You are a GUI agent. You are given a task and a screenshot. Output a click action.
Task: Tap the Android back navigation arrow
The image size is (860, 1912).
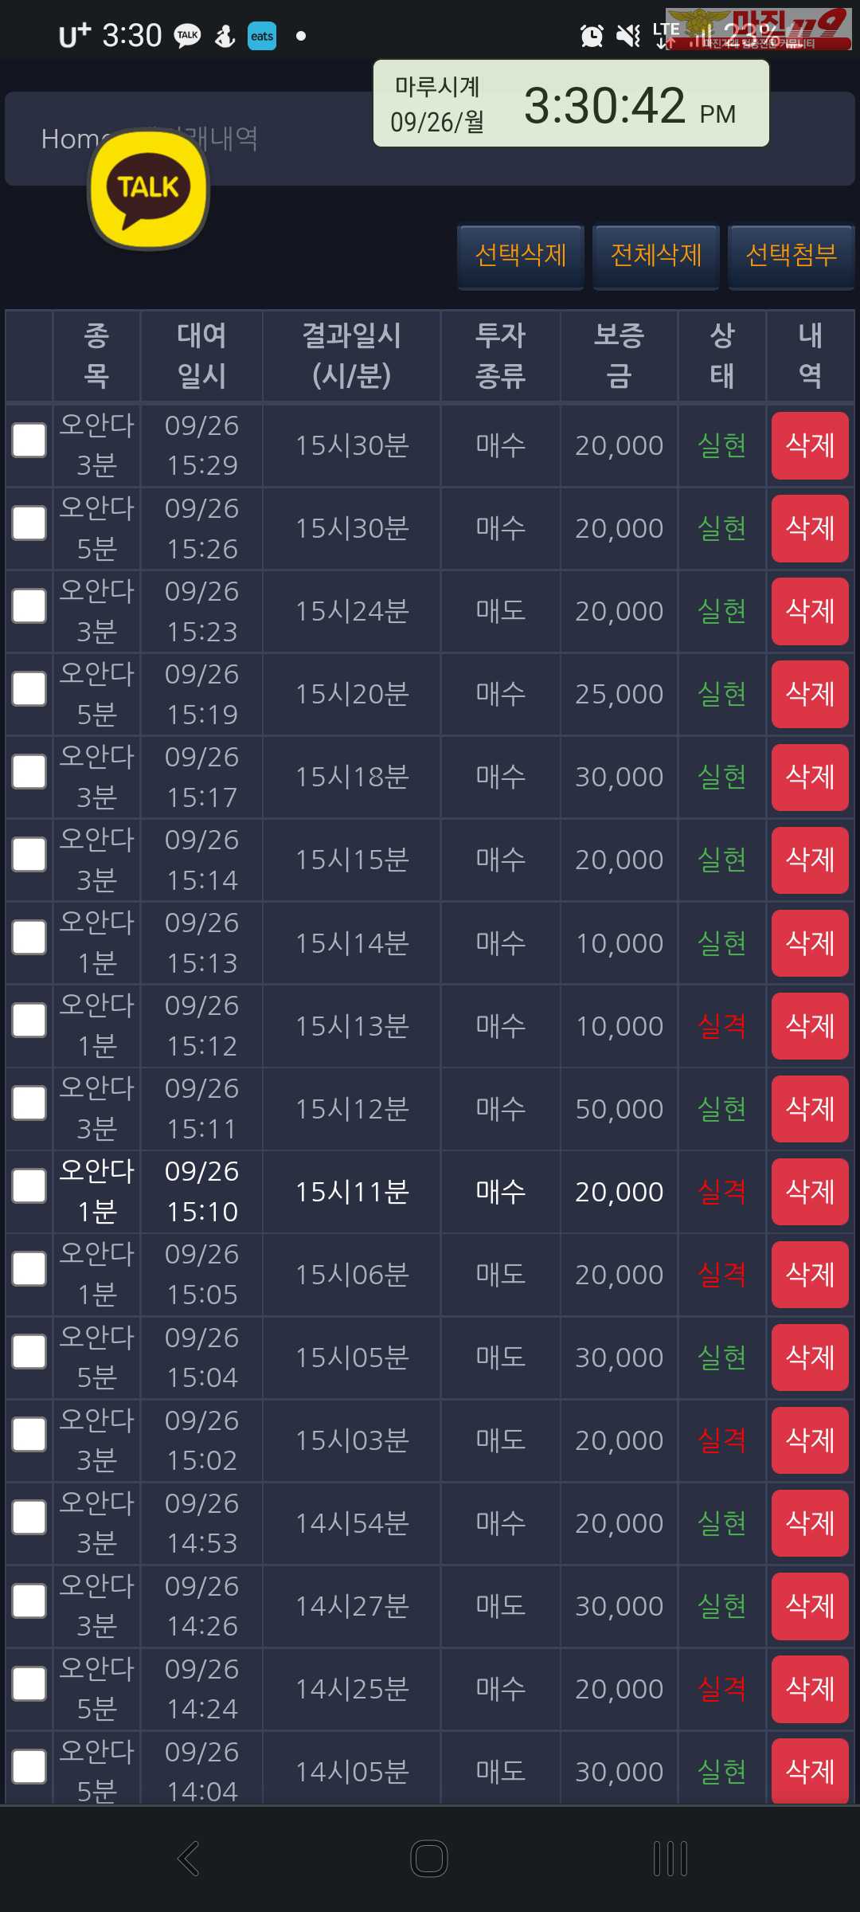189,1859
